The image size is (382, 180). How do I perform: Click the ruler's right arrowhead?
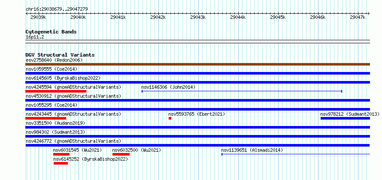pos(369,14)
